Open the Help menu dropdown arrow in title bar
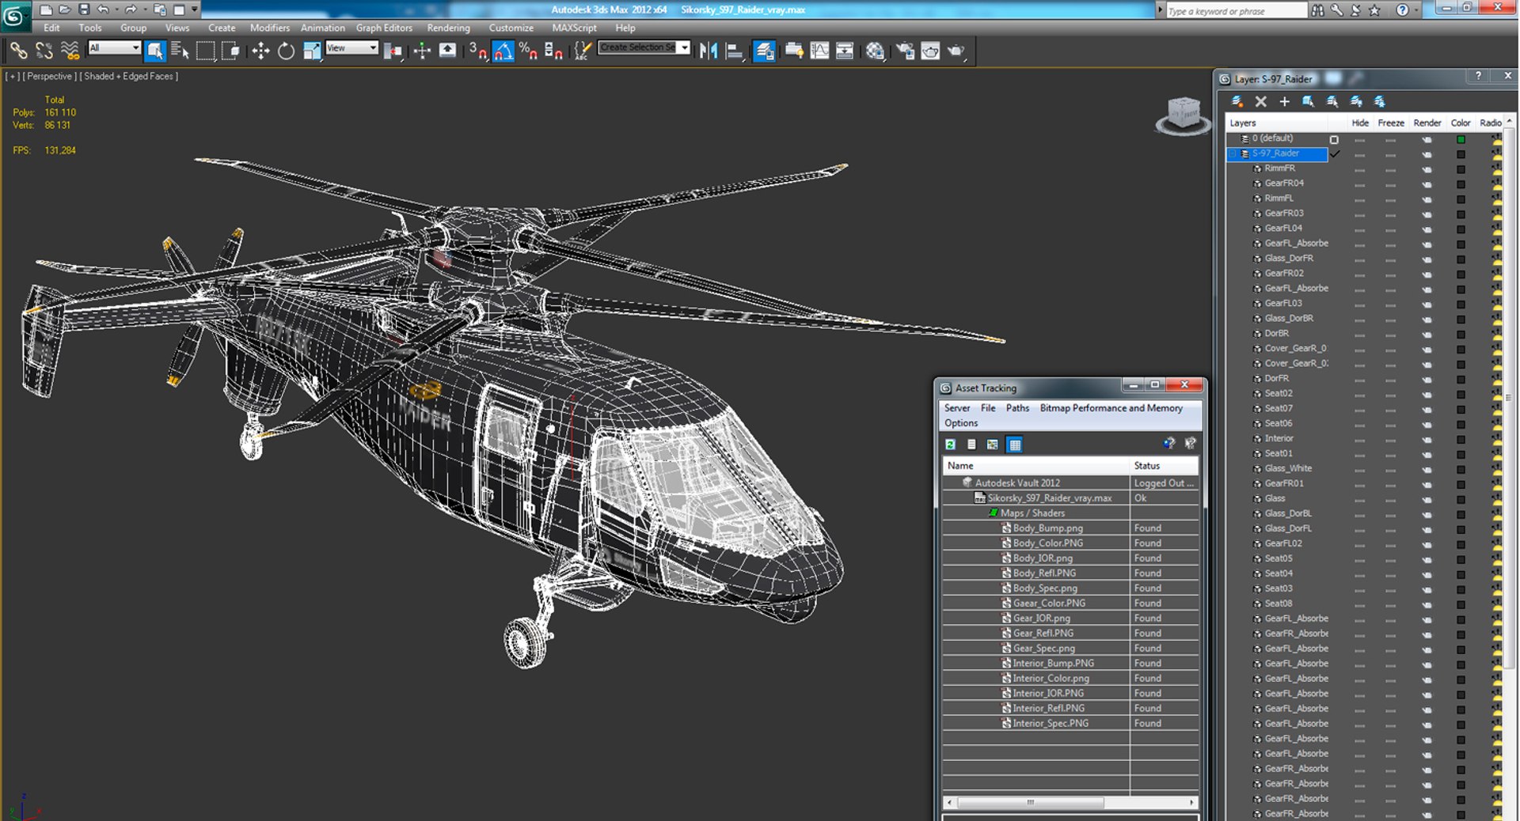Viewport: 1520px width, 821px height. tap(1416, 9)
